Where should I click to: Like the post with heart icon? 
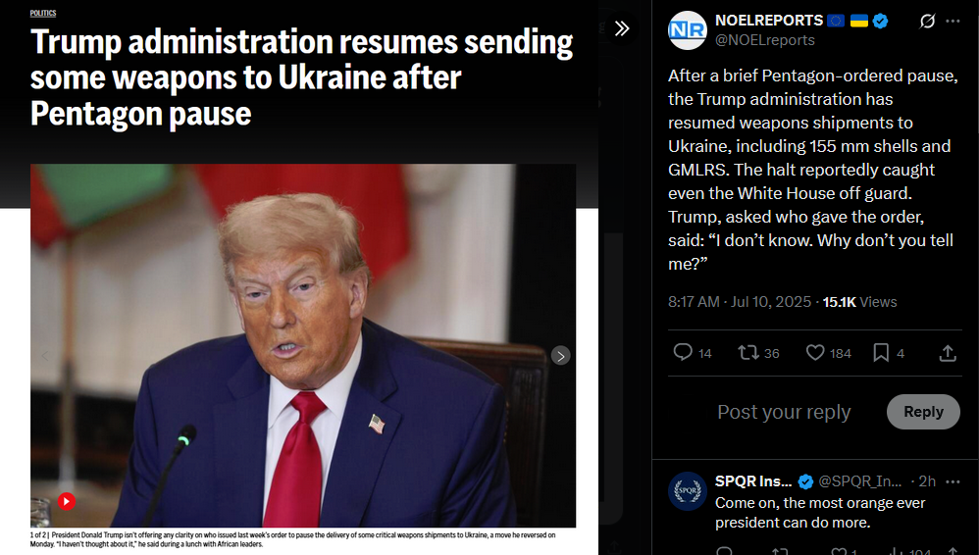pyautogui.click(x=815, y=353)
